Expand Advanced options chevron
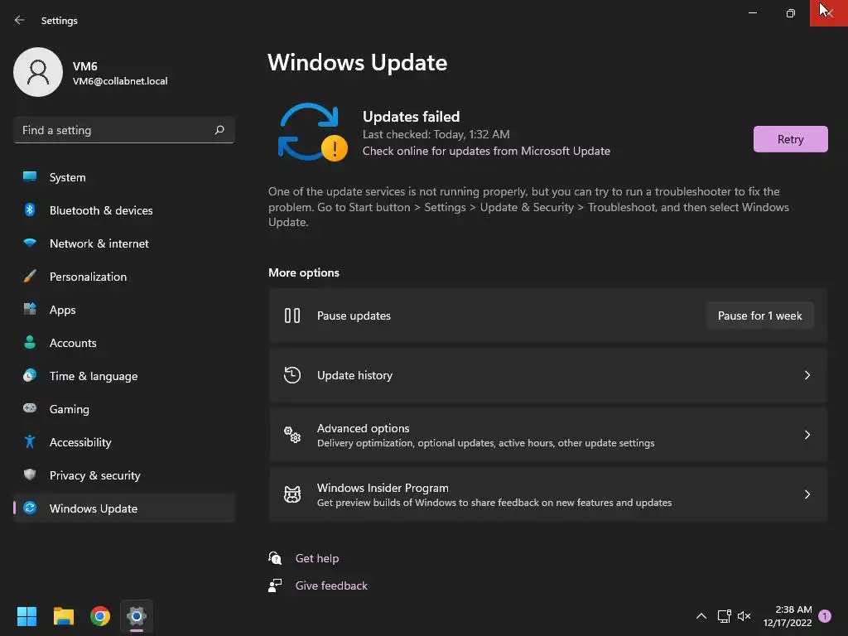The height and width of the screenshot is (636, 848). tap(807, 434)
